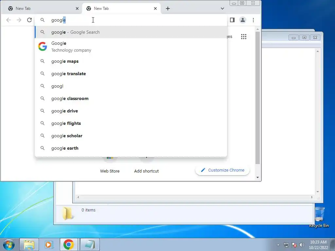Click the Chrome back arrow
The width and height of the screenshot is (335, 251).
click(x=9, y=20)
